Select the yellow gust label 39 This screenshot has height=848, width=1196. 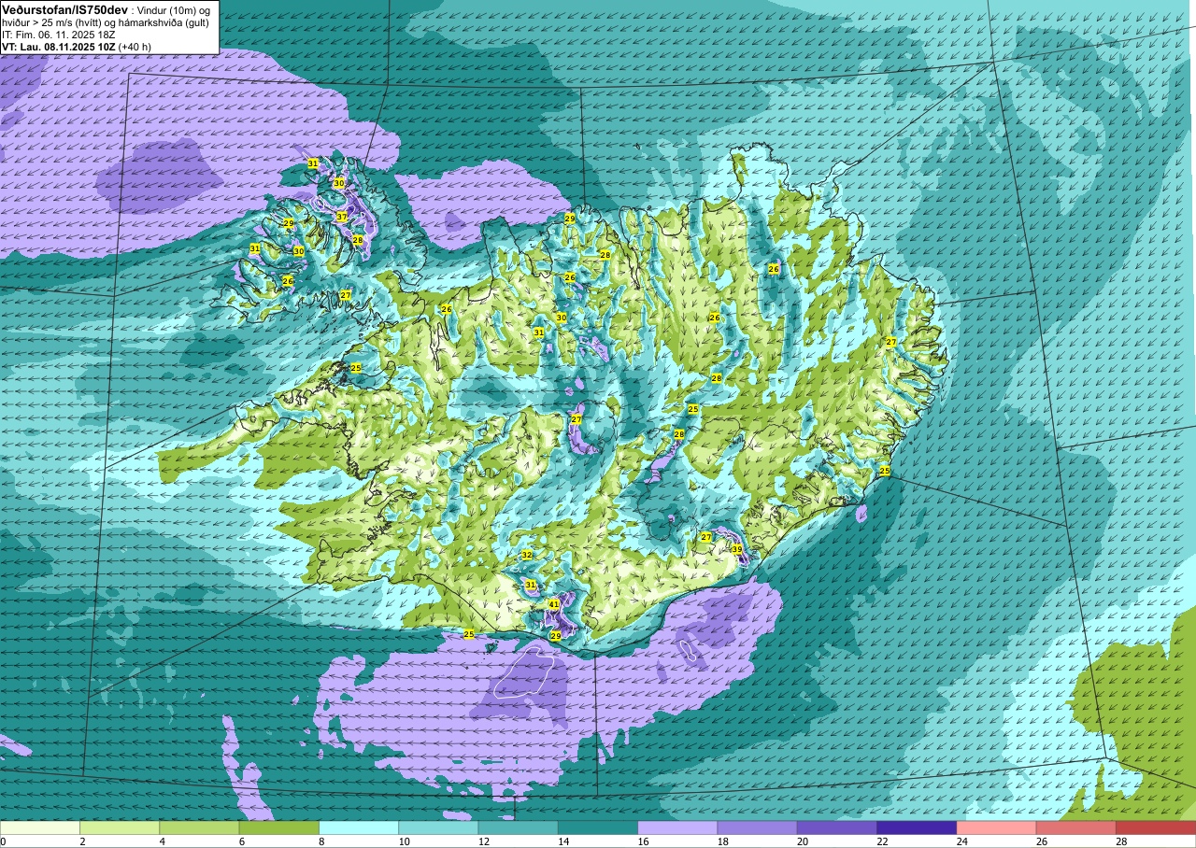coord(736,549)
